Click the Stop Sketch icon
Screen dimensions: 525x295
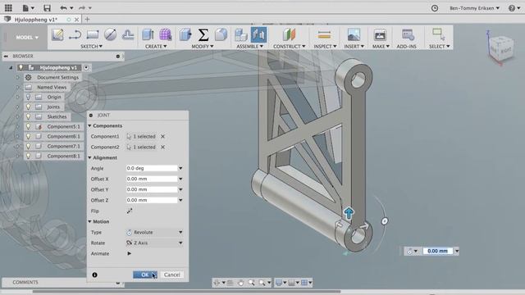[x=128, y=34]
